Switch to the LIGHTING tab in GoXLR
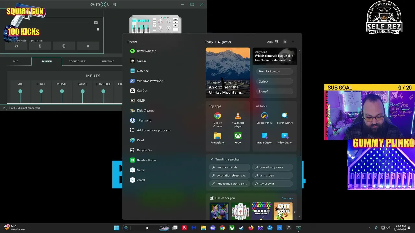The width and height of the screenshot is (415, 233). [x=107, y=61]
